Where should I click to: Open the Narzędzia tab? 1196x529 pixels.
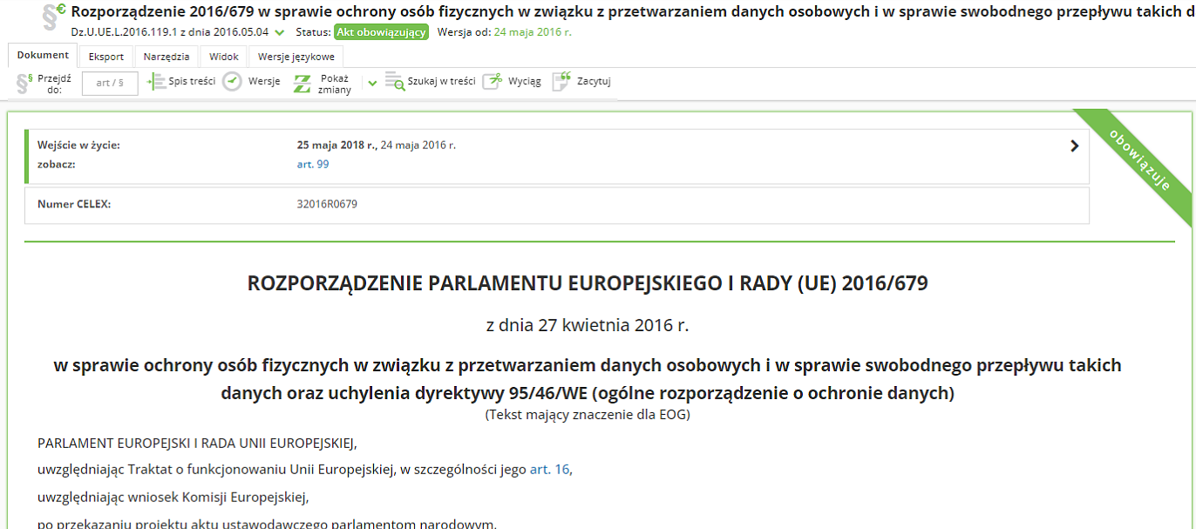point(166,57)
